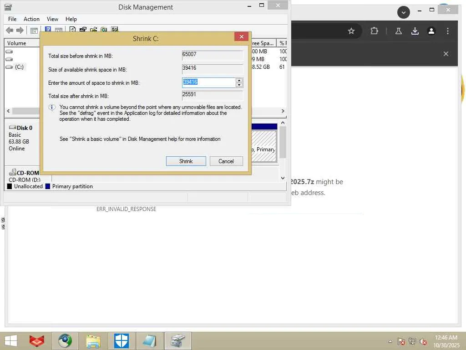
Task: Open Chrome tab search chevron
Action: click(x=404, y=12)
